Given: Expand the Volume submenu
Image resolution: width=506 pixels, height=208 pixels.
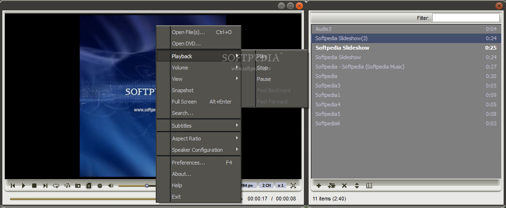Looking at the screenshot, I should tap(199, 68).
